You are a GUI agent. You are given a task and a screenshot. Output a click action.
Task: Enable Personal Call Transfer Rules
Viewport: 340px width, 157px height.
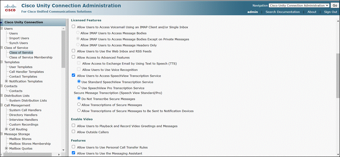click(x=73, y=147)
